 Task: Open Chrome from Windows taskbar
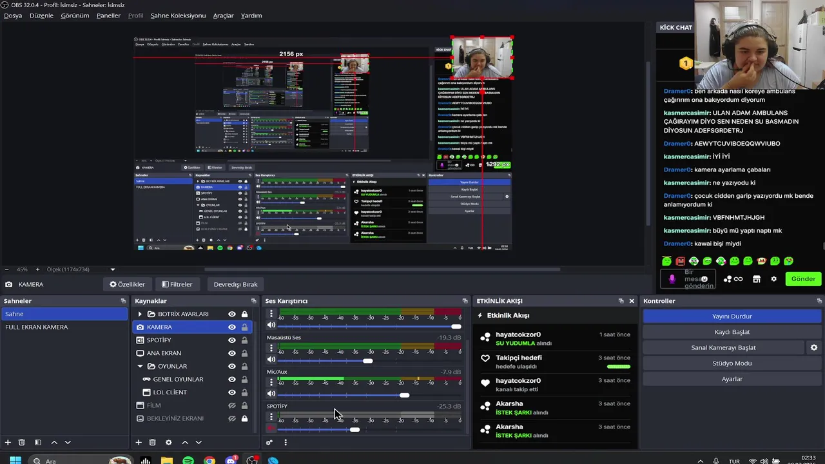coord(209,461)
